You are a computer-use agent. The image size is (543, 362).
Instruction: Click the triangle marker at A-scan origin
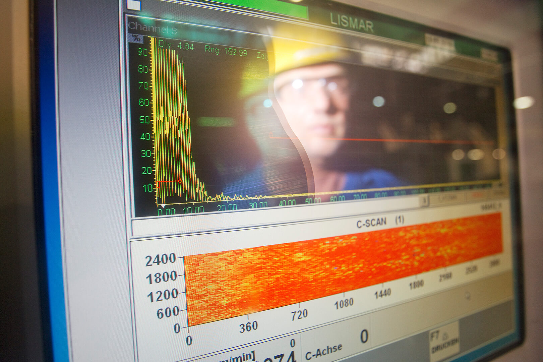coord(163,206)
